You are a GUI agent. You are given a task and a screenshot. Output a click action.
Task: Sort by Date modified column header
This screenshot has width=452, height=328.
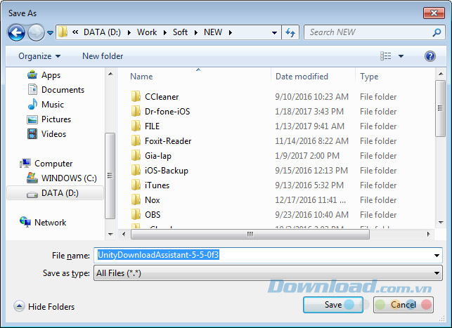(302, 77)
